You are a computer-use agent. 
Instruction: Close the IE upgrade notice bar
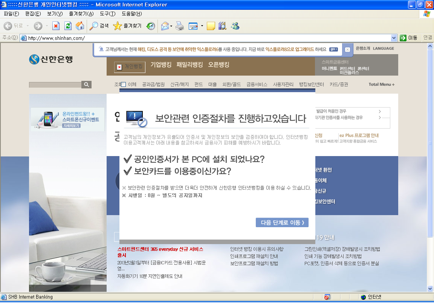click(347, 49)
